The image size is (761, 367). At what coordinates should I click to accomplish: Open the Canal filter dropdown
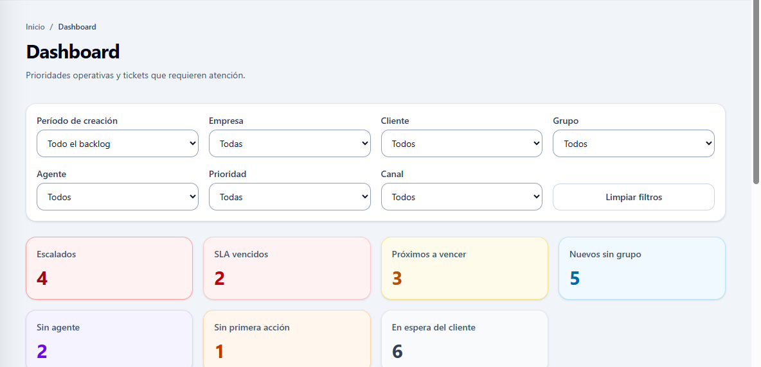pyautogui.click(x=461, y=196)
